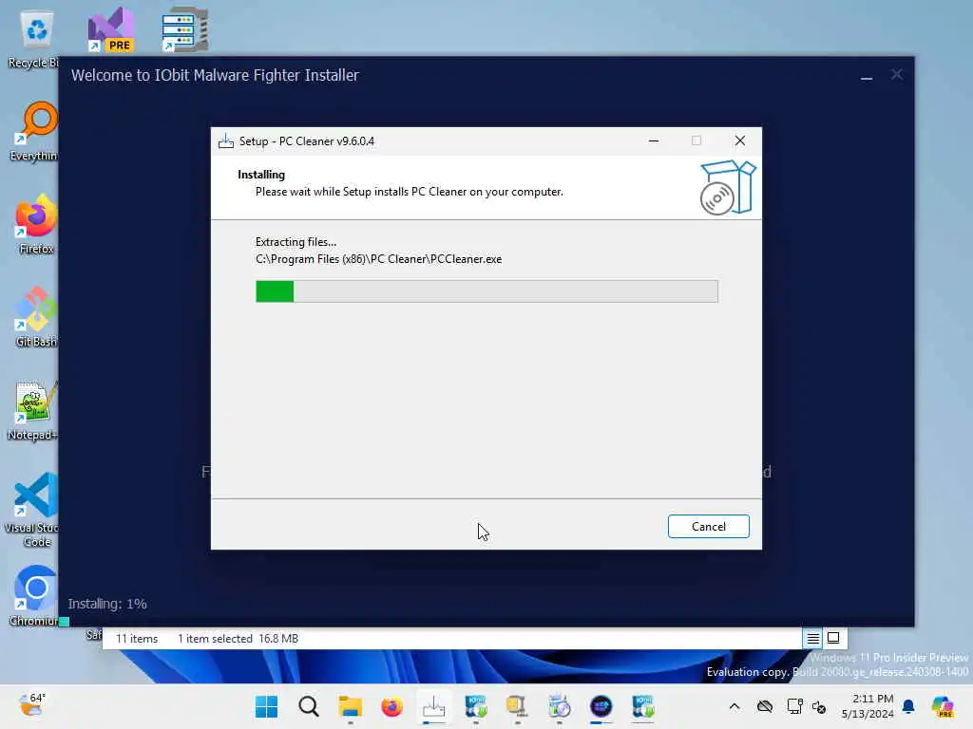
Task: Switch File Explorer to details view
Action: (812, 638)
